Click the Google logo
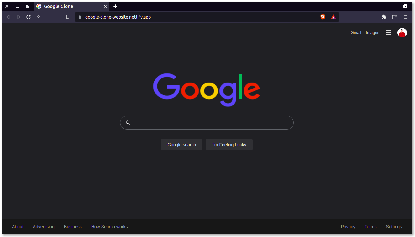Screen dimensions: 415x237 coord(207,90)
